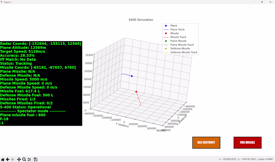Click the S400 Simulation plot title

tap(141, 20)
